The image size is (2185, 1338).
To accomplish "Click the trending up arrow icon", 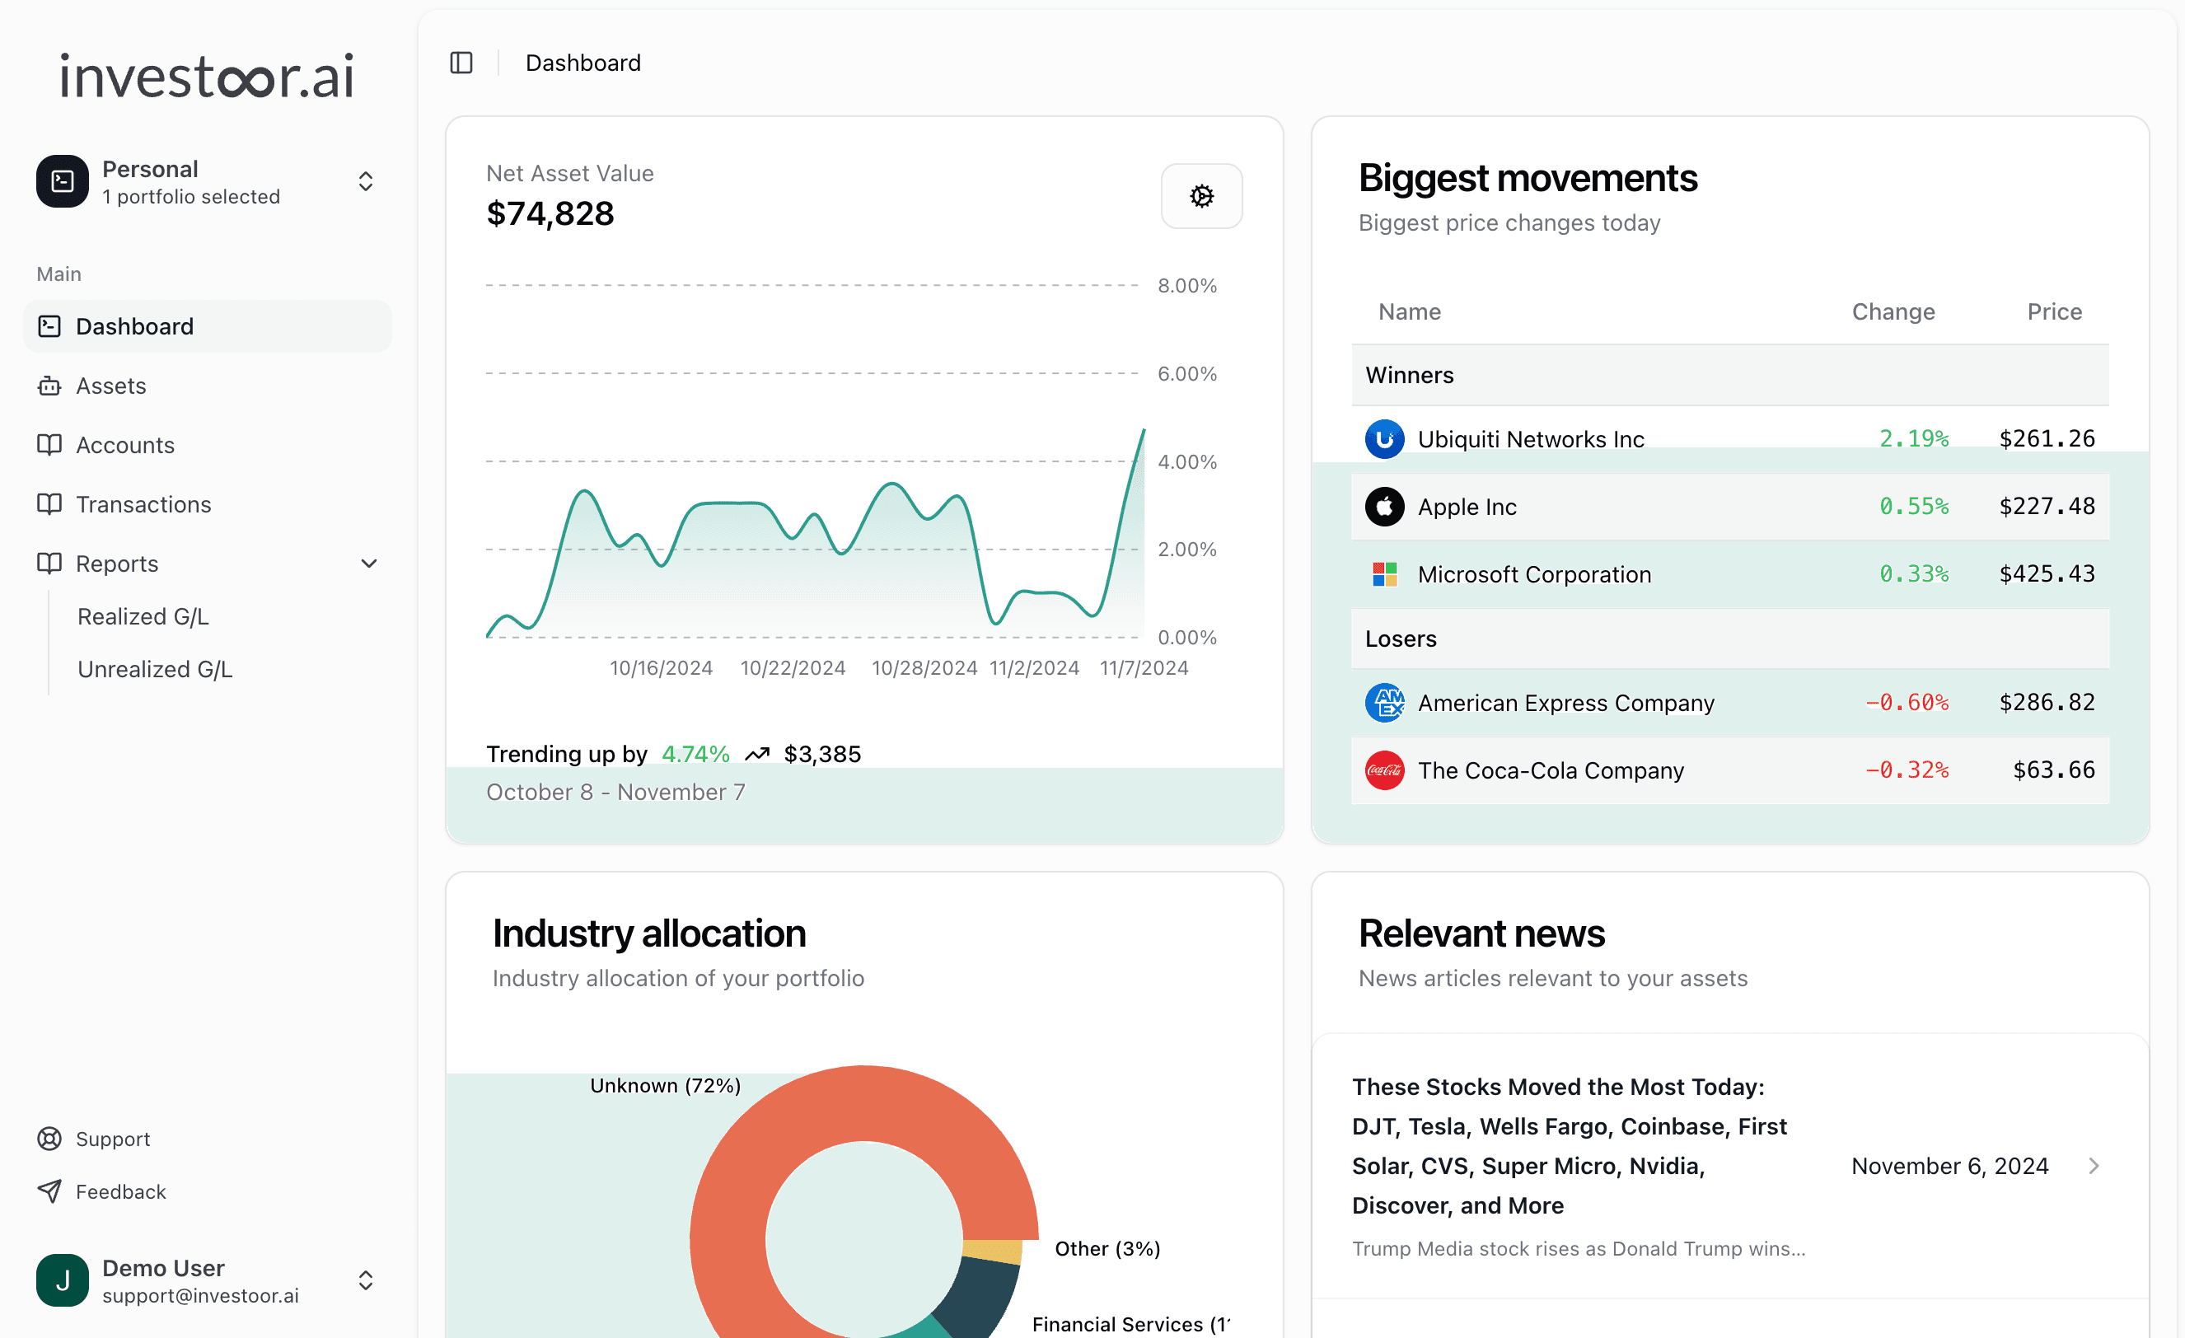I will tap(757, 755).
